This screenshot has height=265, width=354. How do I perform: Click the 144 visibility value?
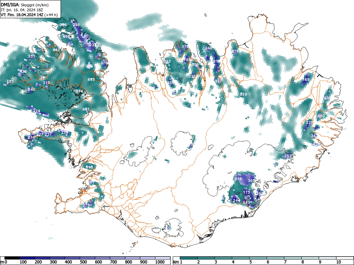click(236, 200)
